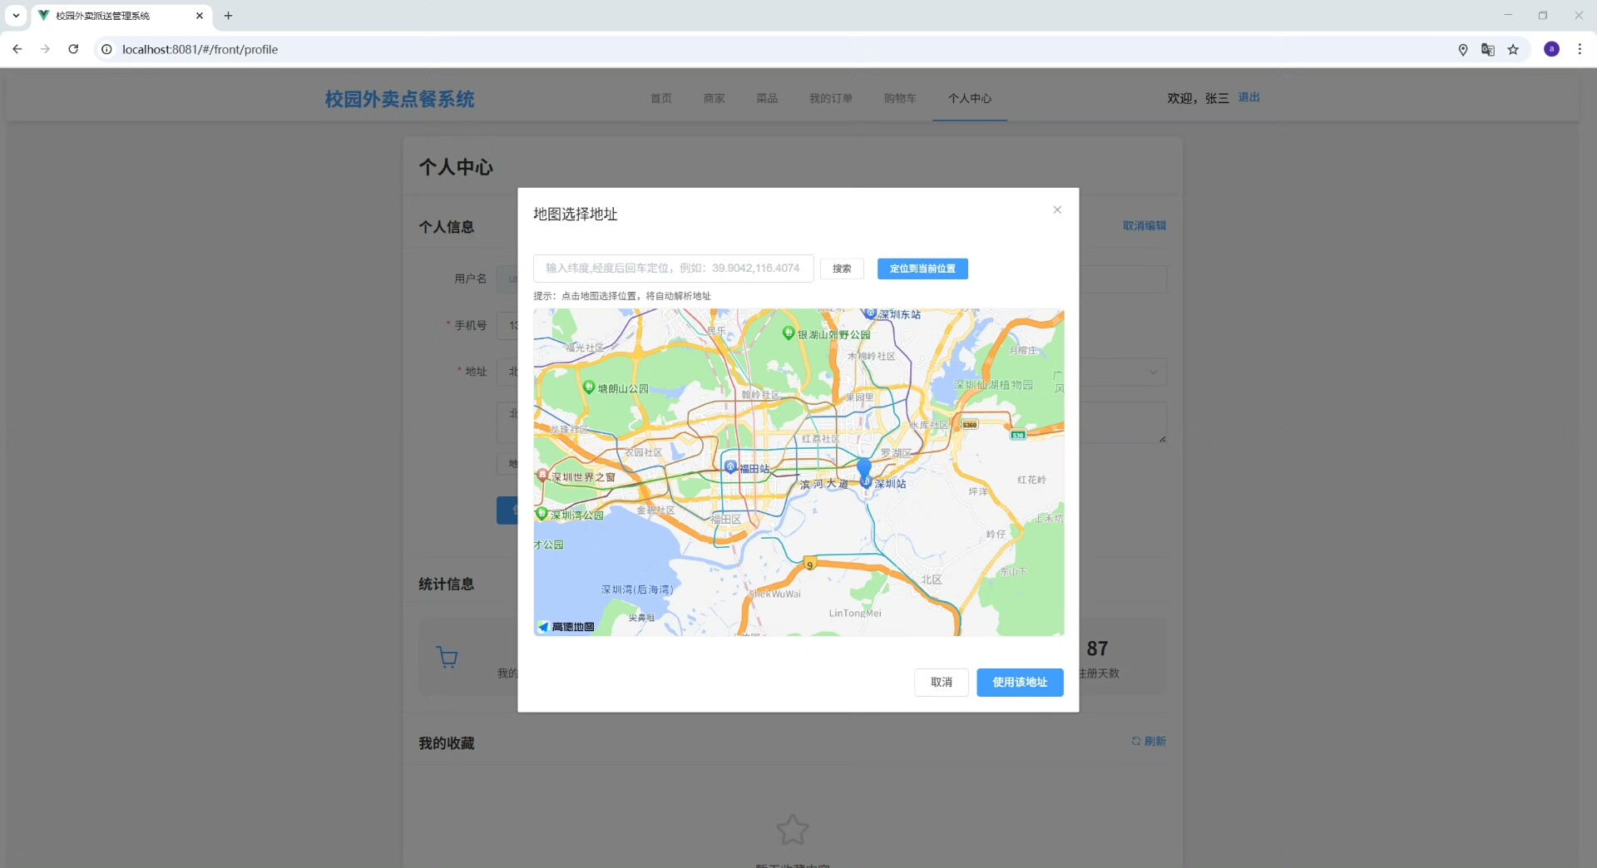The width and height of the screenshot is (1597, 868).
Task: Close the map address selection dialog
Action: pos(1057,210)
